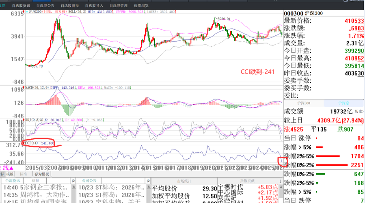Click the 存为模板 button
The image size is (365, 203).
pos(42,174)
